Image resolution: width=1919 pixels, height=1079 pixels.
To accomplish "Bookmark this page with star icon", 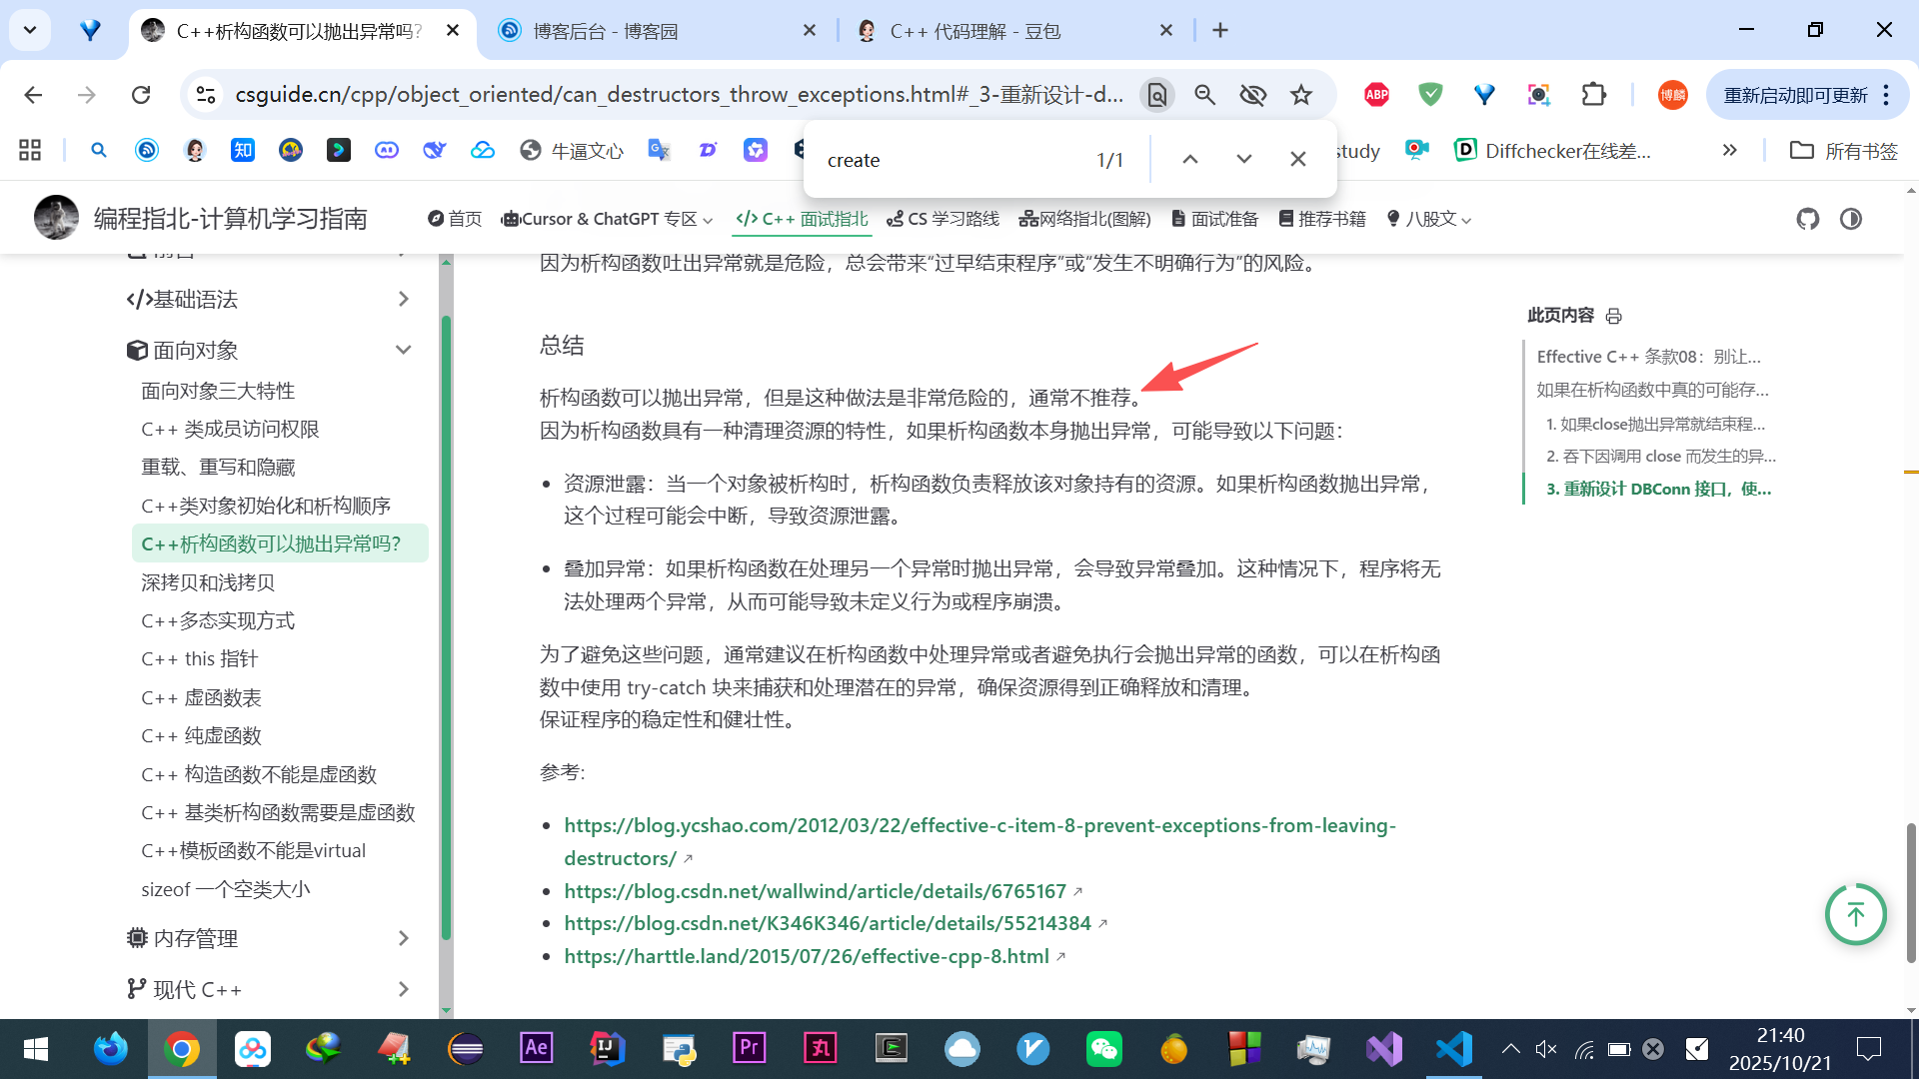I will click(1300, 95).
